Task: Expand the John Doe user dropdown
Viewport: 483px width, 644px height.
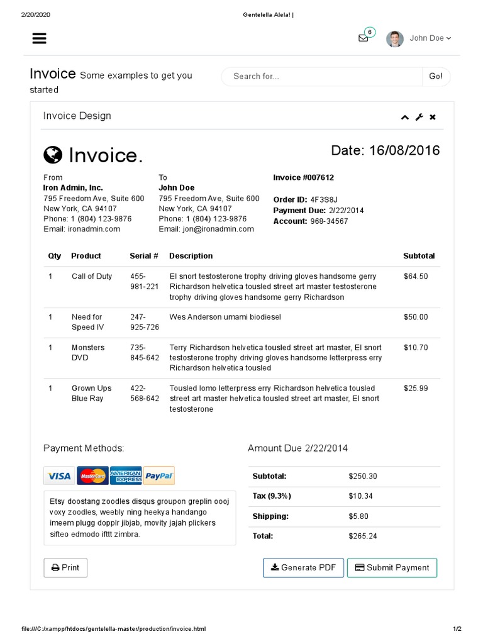Action: point(430,38)
